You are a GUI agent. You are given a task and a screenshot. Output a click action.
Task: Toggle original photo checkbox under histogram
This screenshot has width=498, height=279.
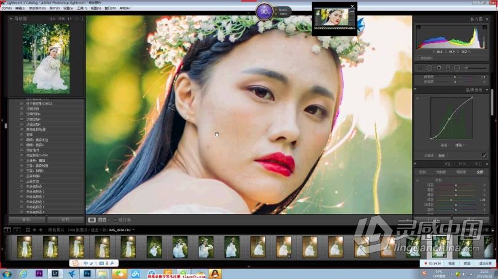coord(417,58)
